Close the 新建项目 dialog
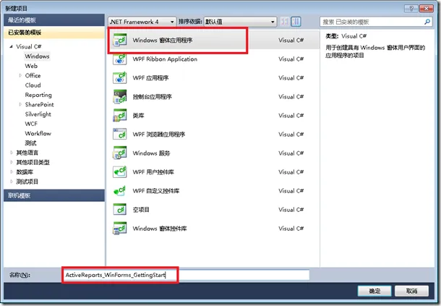The image size is (441, 306). (x=427, y=9)
